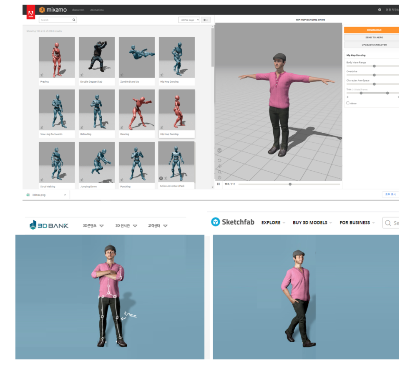Viewport: 415px width, 369px height.
Task: Pause the animation playback
Action: click(218, 184)
